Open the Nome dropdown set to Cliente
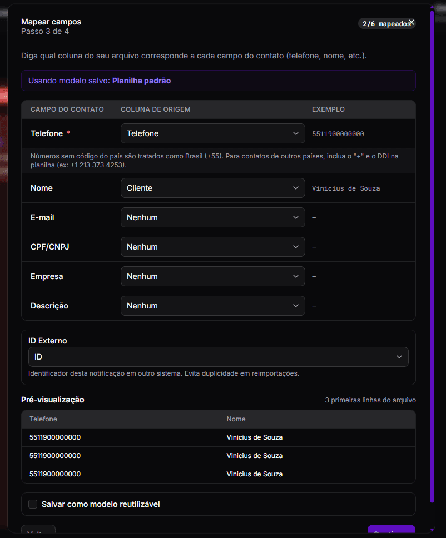The image size is (446, 538). 212,188
